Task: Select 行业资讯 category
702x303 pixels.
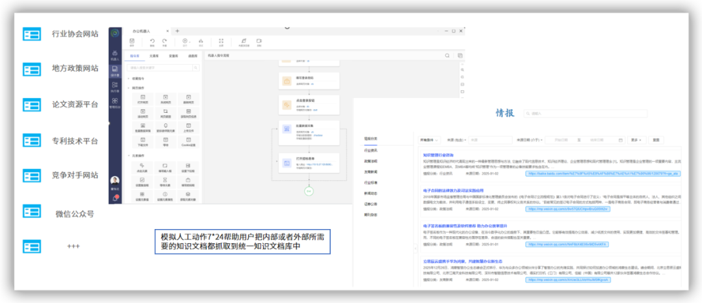Action: tap(370, 151)
